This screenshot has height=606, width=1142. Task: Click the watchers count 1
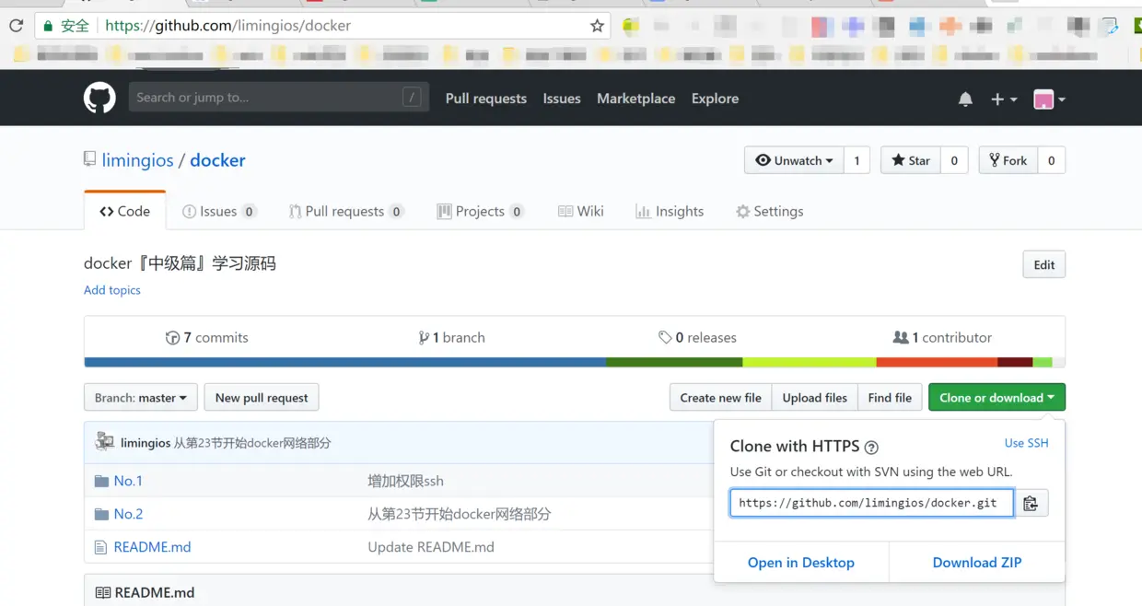click(856, 160)
